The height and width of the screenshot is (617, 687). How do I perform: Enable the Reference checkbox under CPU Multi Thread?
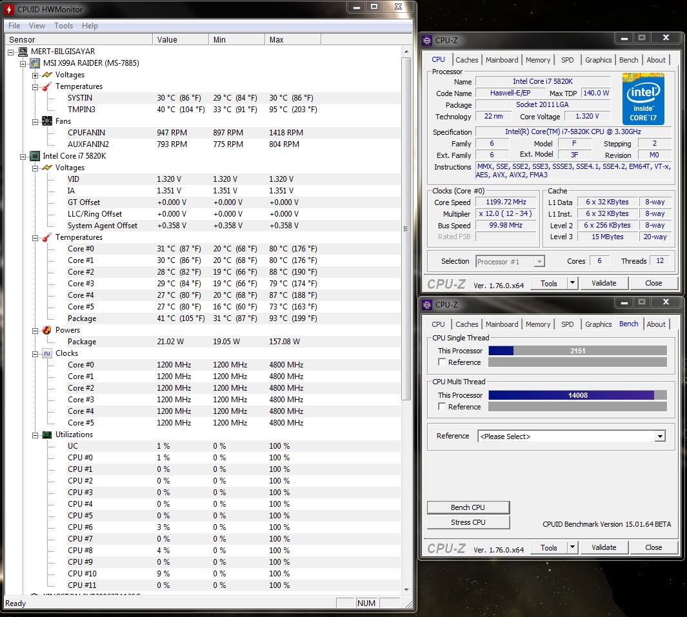[x=442, y=406]
